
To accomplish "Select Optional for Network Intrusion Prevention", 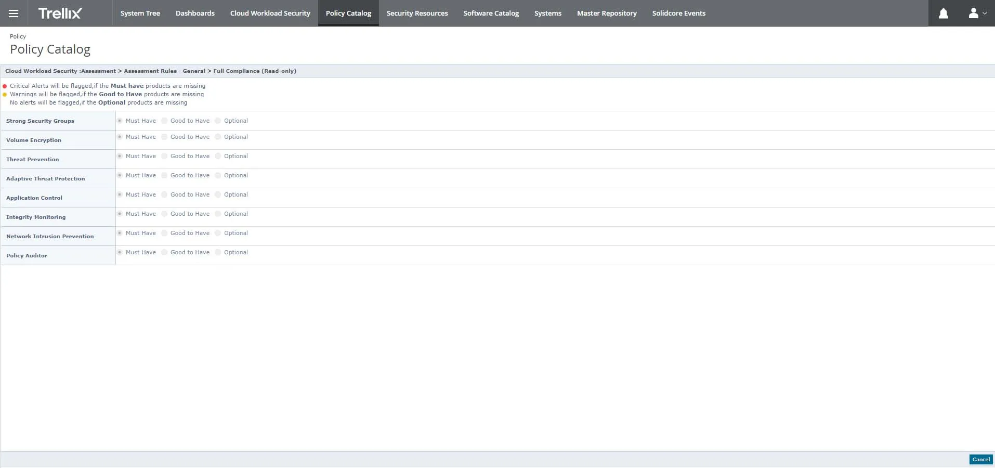I will click(x=218, y=233).
